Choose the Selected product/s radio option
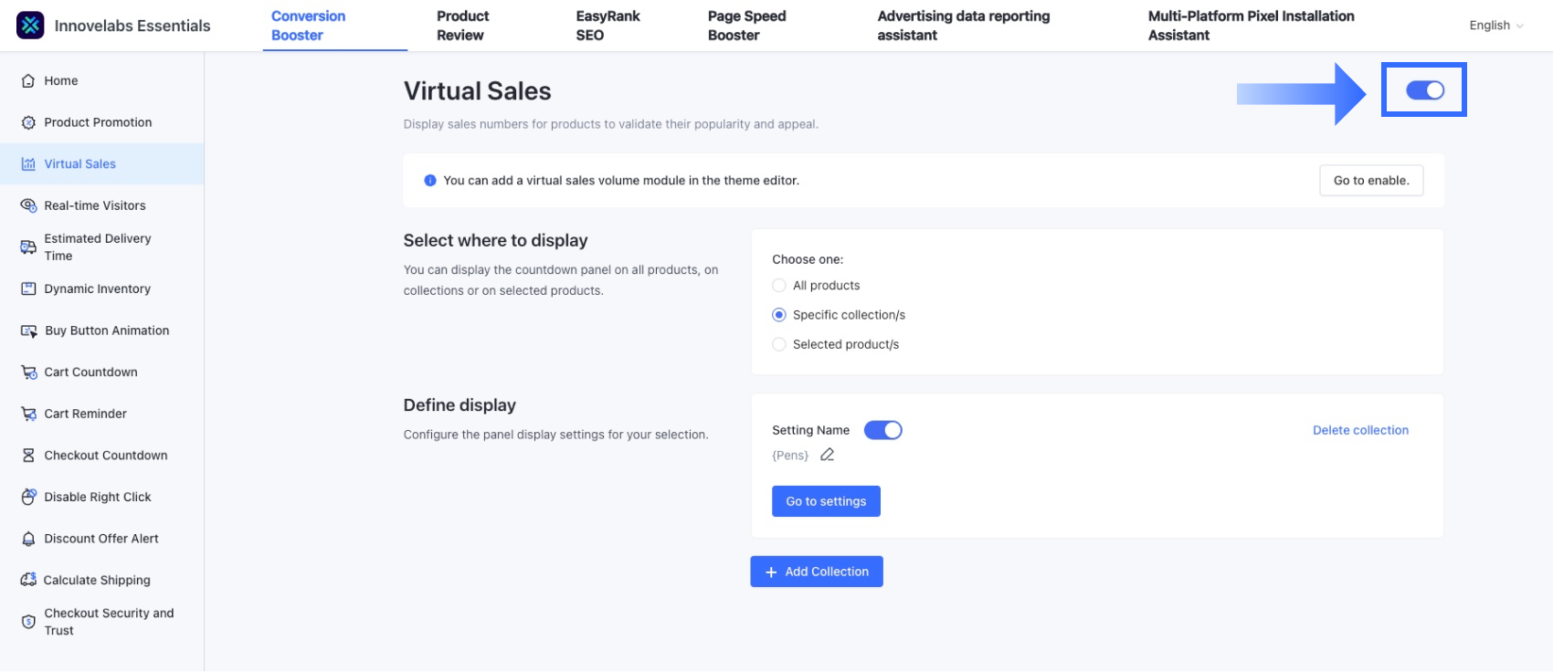This screenshot has height=672, width=1553. pyautogui.click(x=779, y=344)
